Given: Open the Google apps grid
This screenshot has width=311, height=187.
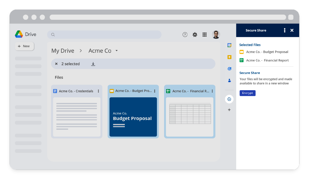Looking at the screenshot, I should pos(204,35).
